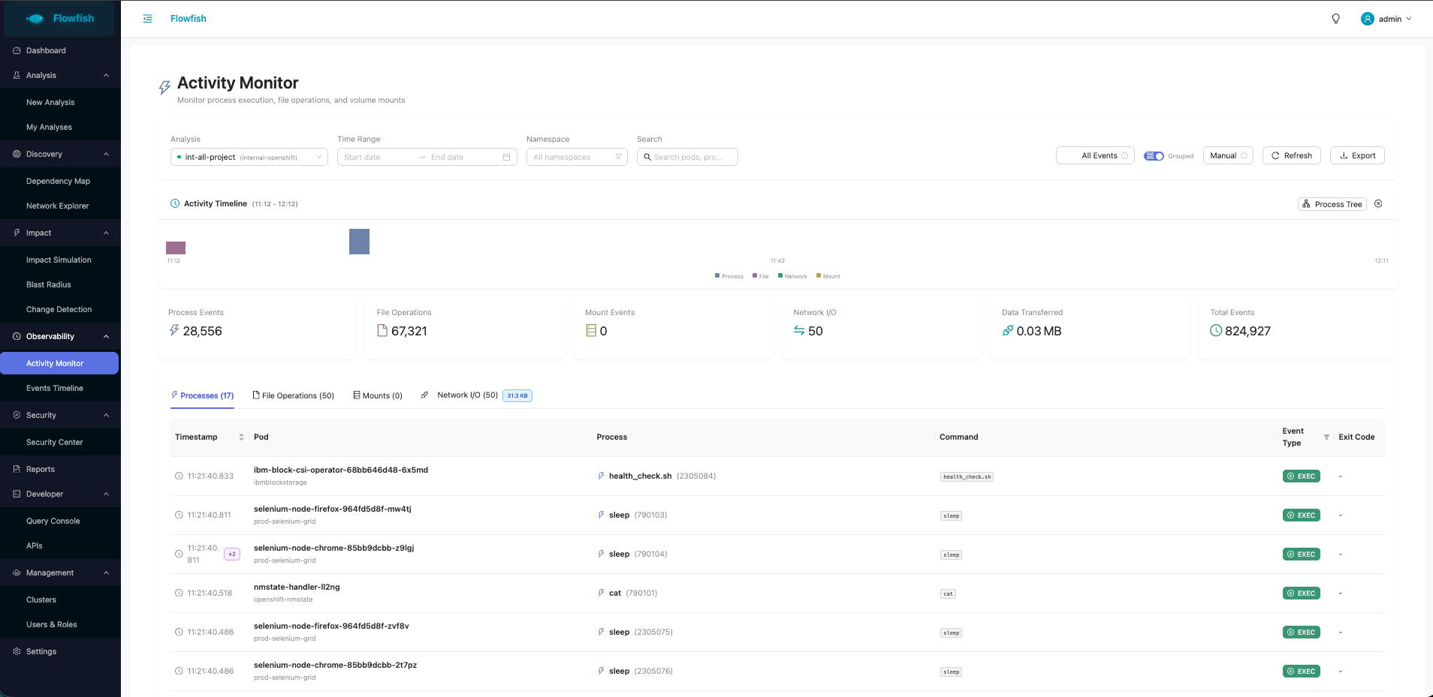Viewport: 1433px width, 697px height.
Task: Click the calendar icon in Time Range
Action: point(506,157)
